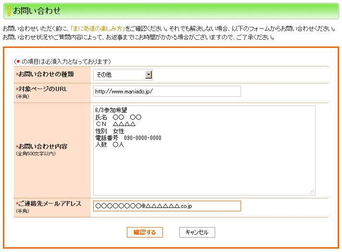The image size is (342, 252).
Task: Click the ご連絡先メールアドレス label
Action: (49, 204)
